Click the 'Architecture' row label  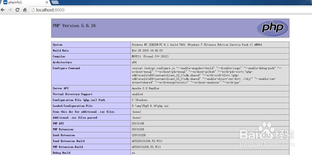[x=62, y=62]
